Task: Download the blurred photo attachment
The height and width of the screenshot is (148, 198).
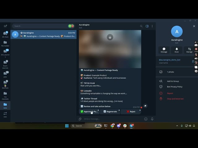Action: 110,37
